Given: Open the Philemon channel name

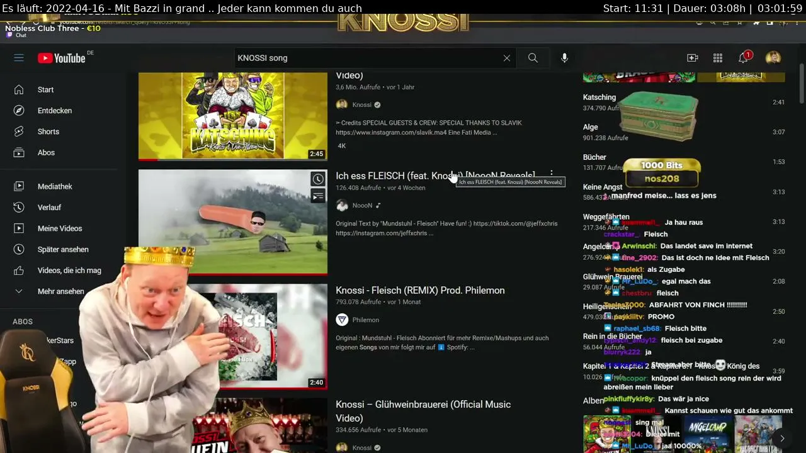Looking at the screenshot, I should 366,320.
